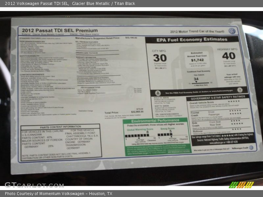This screenshot has width=263, height=197.
Task: Click the total price amount $32,965.00
Action: click(137, 112)
